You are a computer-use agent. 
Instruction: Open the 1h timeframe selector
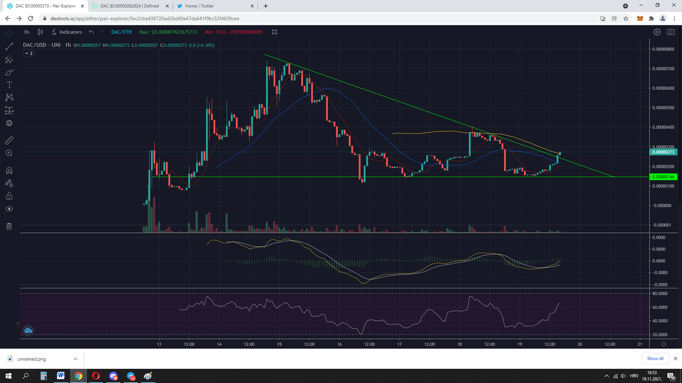point(27,32)
